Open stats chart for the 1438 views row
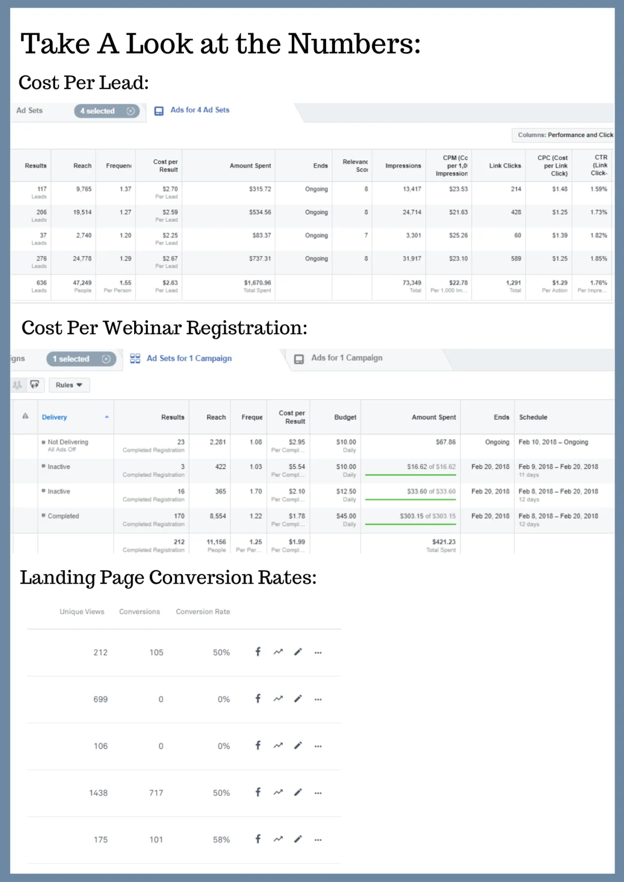This screenshot has height=882, width=624. click(278, 792)
